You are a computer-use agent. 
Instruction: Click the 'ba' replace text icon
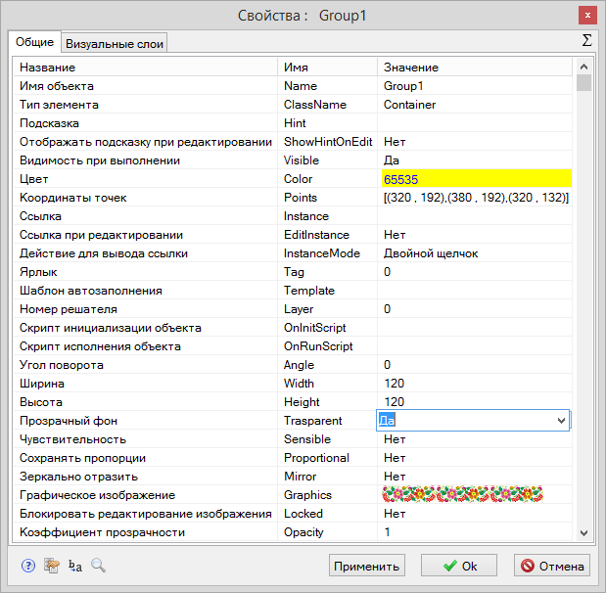click(x=75, y=566)
